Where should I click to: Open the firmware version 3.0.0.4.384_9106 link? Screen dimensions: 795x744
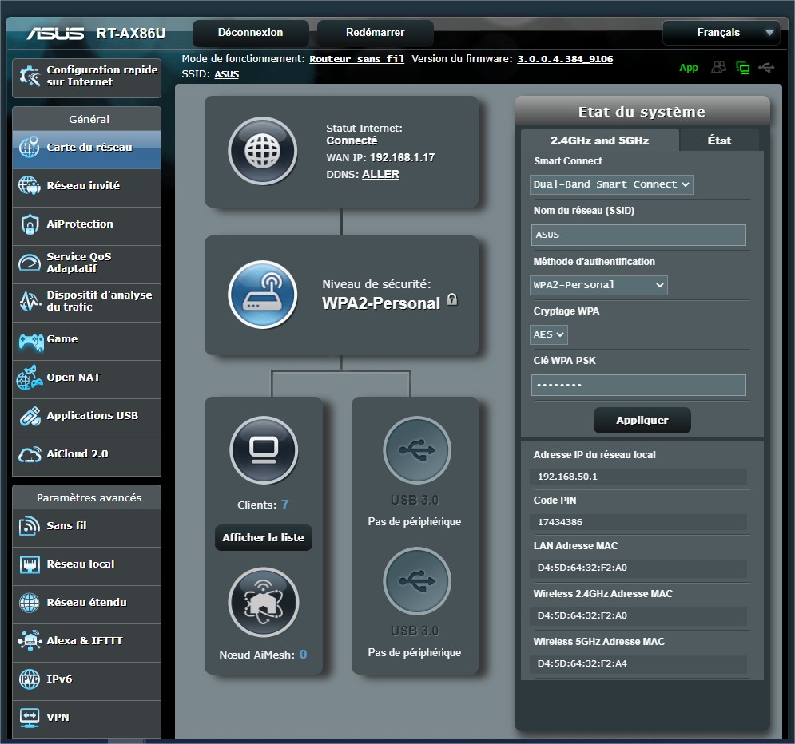pos(565,59)
